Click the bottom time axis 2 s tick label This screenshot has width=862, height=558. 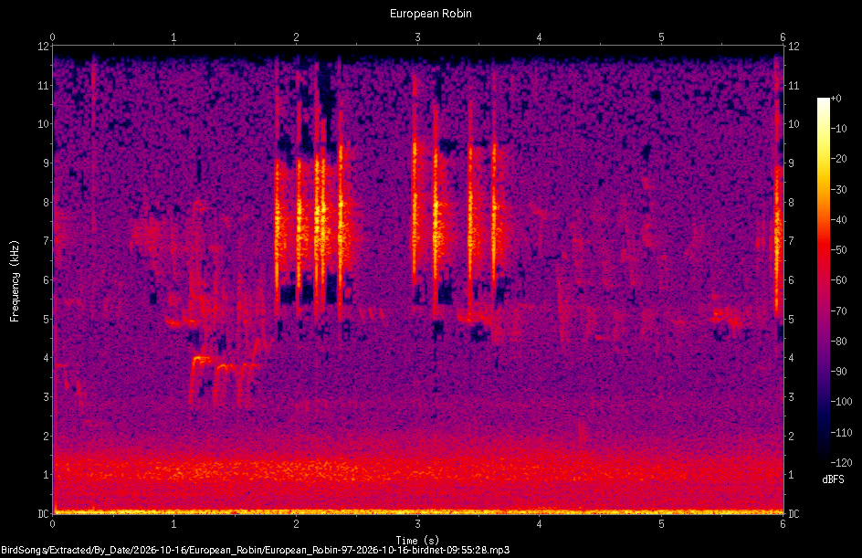pyautogui.click(x=296, y=524)
